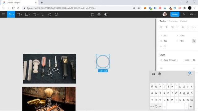Open the Frame tool dropdown arrow

22,14
